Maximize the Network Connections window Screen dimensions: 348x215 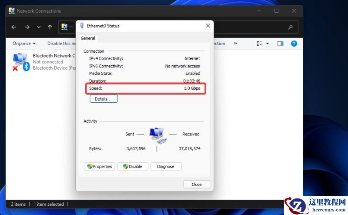276,10
